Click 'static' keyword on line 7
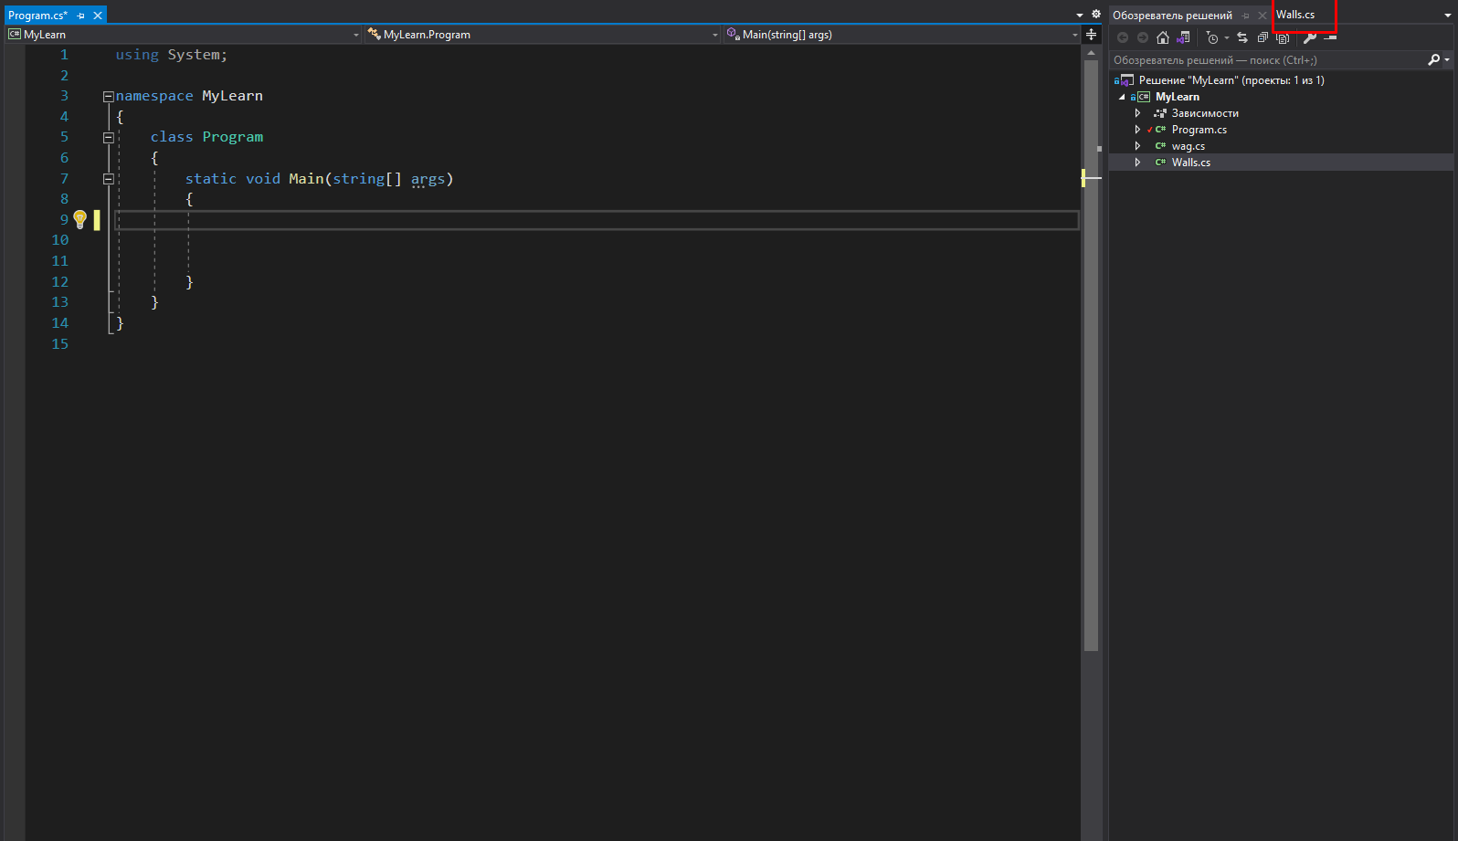This screenshot has height=841, width=1458. [x=210, y=179]
